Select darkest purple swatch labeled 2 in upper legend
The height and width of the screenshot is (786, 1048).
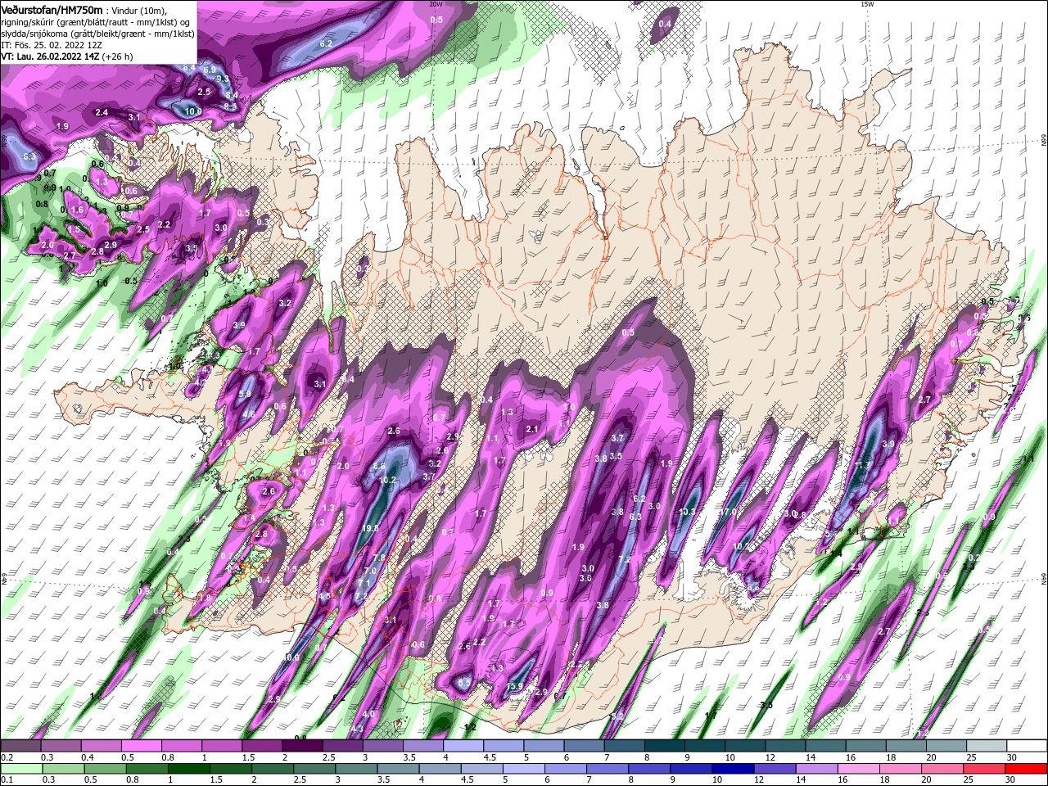[x=302, y=746]
